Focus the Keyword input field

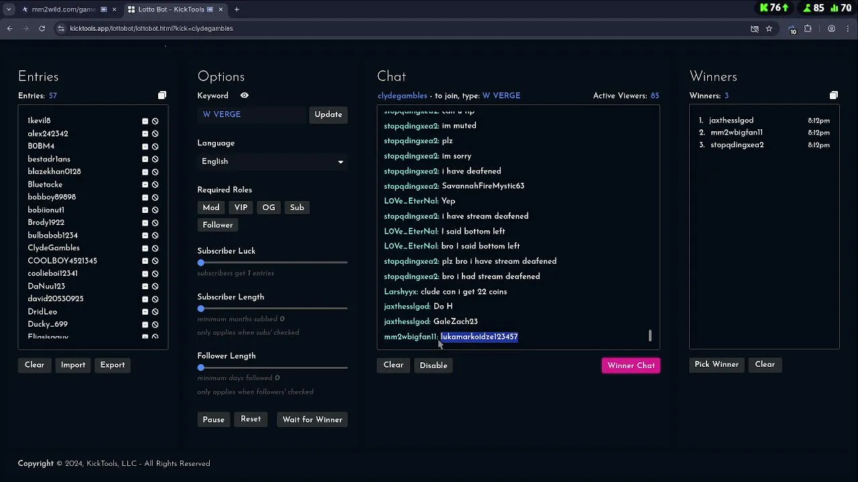pos(252,114)
